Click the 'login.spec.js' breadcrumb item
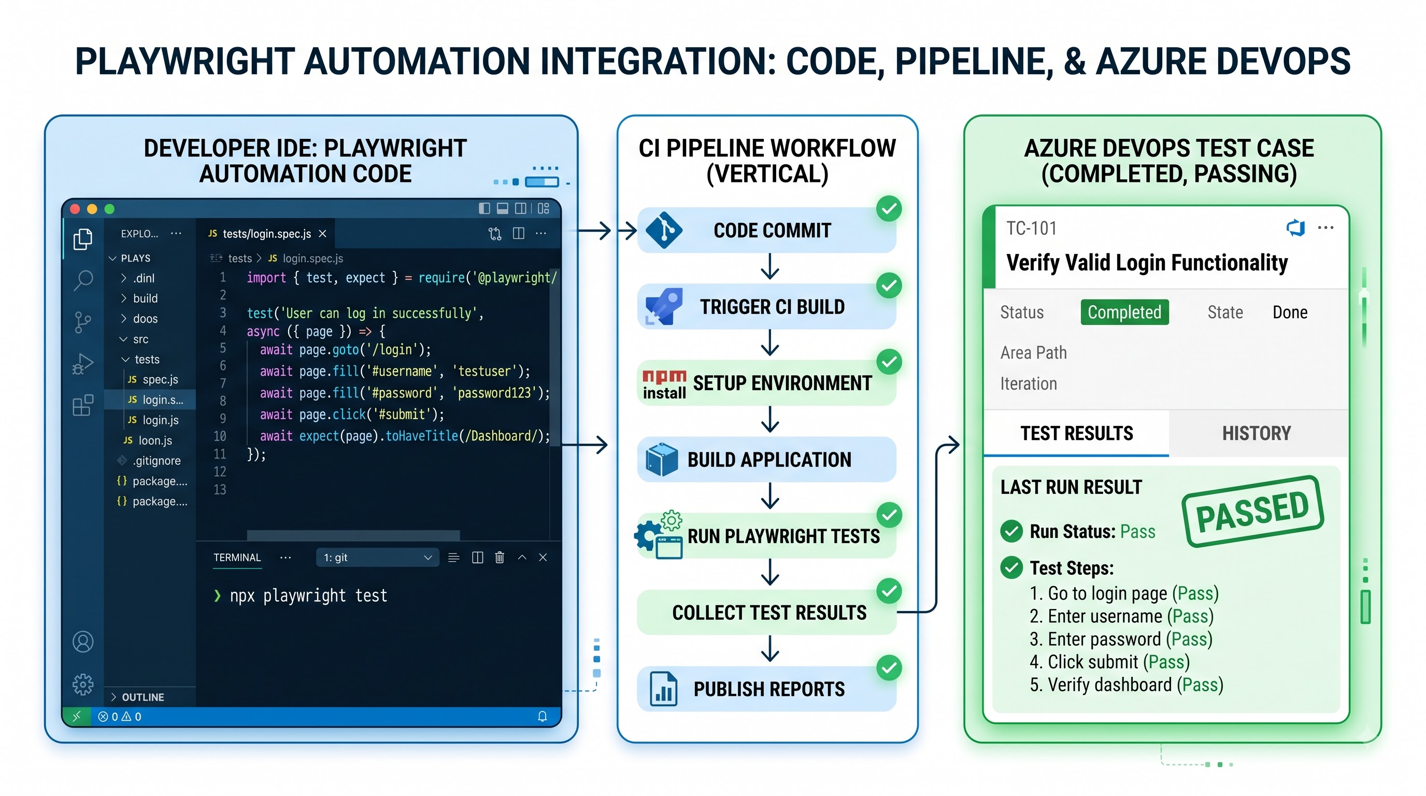 pos(313,259)
